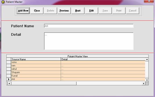
Task: Click the grid vertical scroll down arrow
Action: click(x=147, y=80)
